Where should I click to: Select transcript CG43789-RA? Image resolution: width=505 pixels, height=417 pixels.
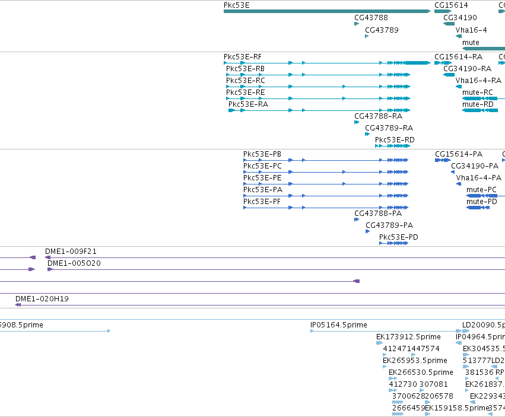pyautogui.click(x=389, y=128)
